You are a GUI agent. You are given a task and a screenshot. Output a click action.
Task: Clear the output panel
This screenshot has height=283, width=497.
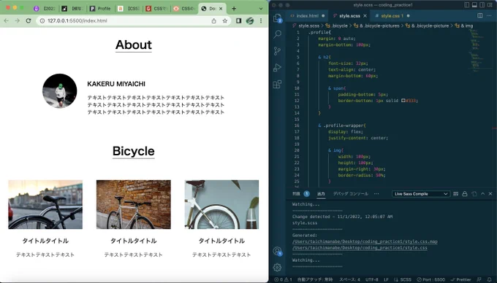(x=456, y=194)
